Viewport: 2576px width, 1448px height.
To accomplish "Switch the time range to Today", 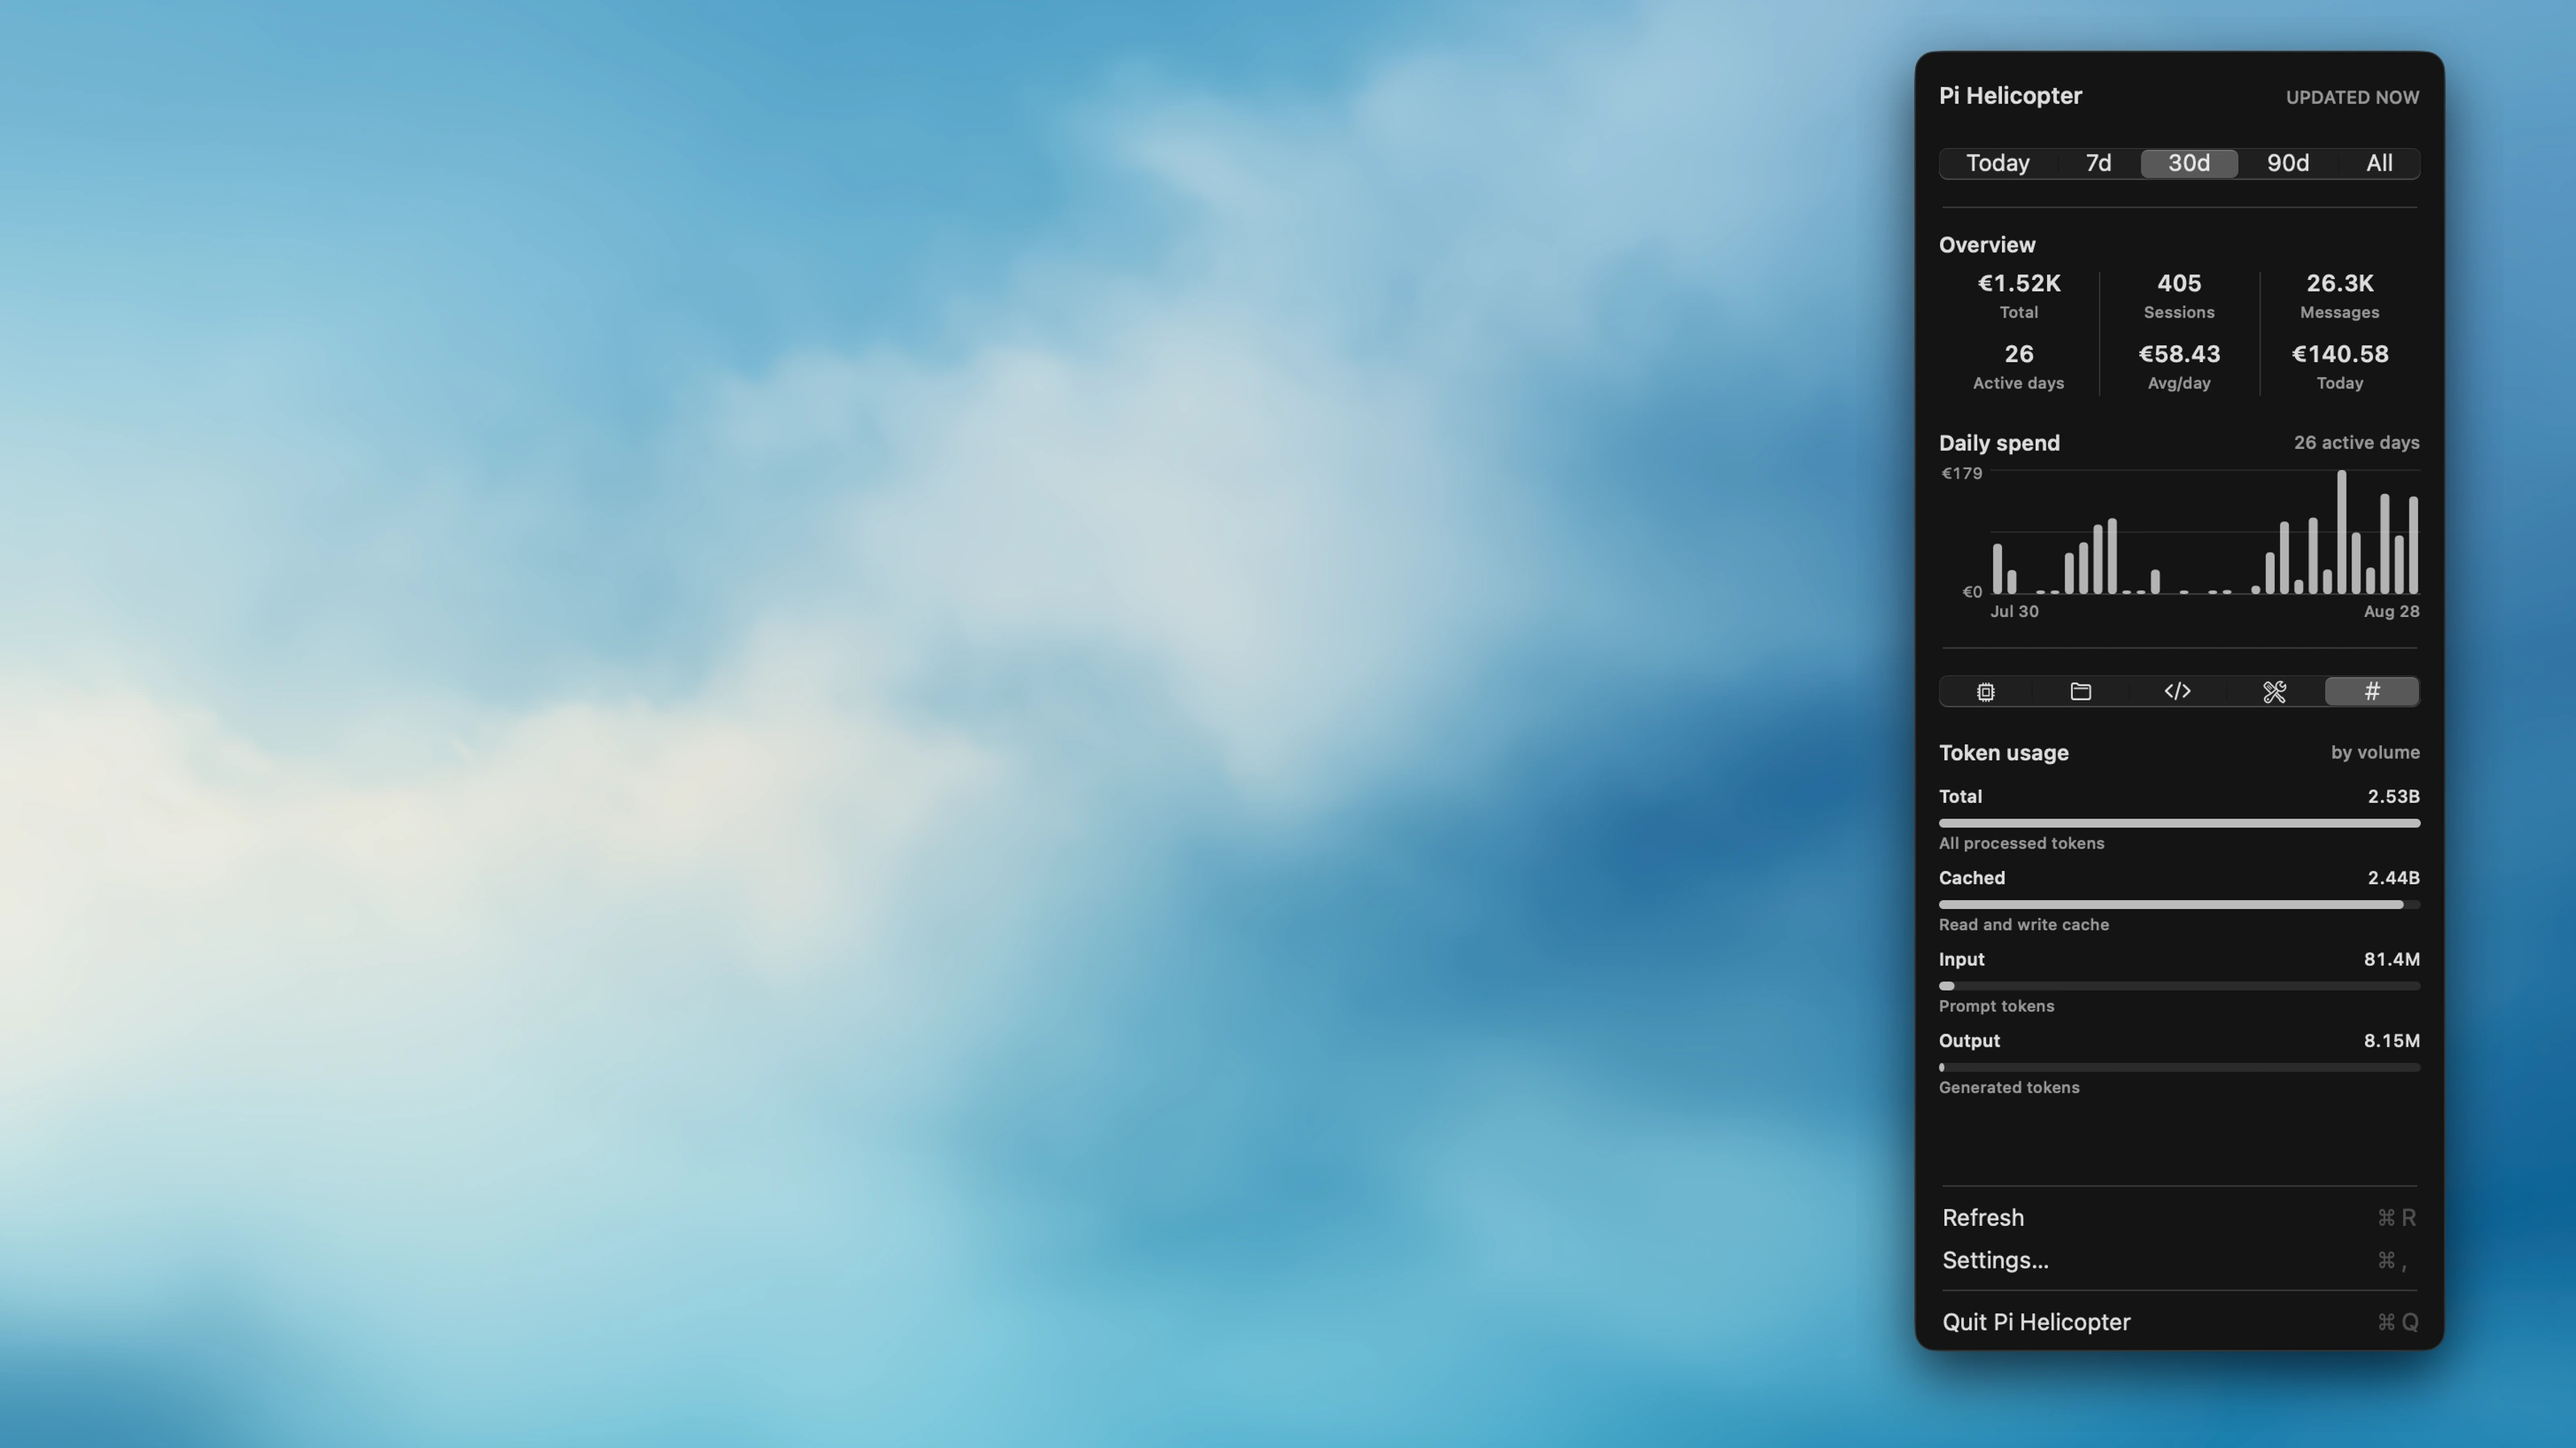I will pyautogui.click(x=1998, y=164).
